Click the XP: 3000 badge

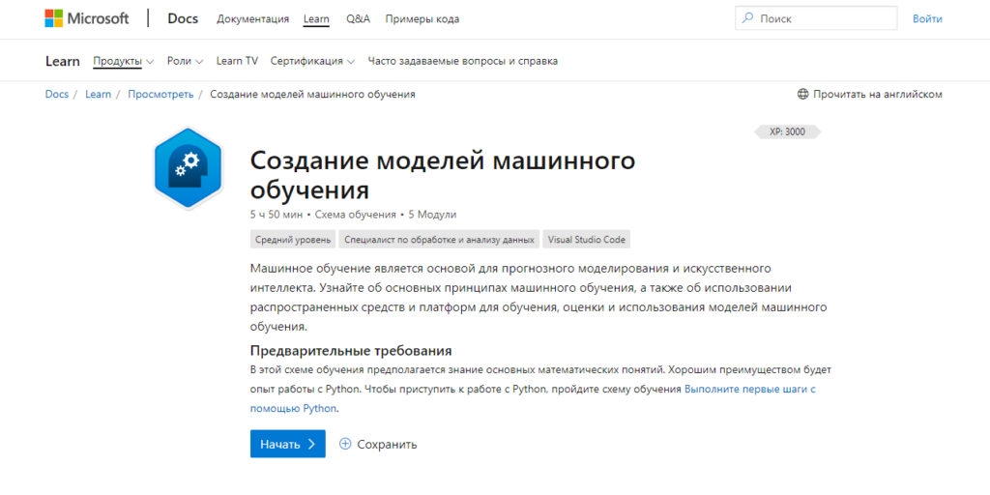coord(786,131)
